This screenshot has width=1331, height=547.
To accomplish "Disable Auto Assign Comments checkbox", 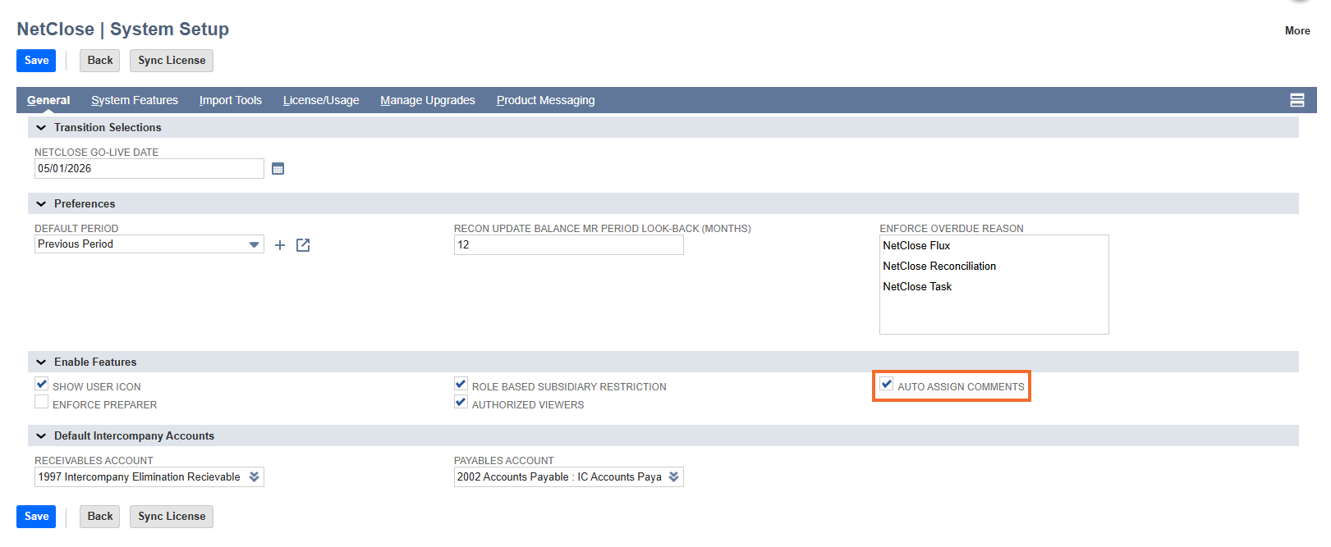I will 887,384.
